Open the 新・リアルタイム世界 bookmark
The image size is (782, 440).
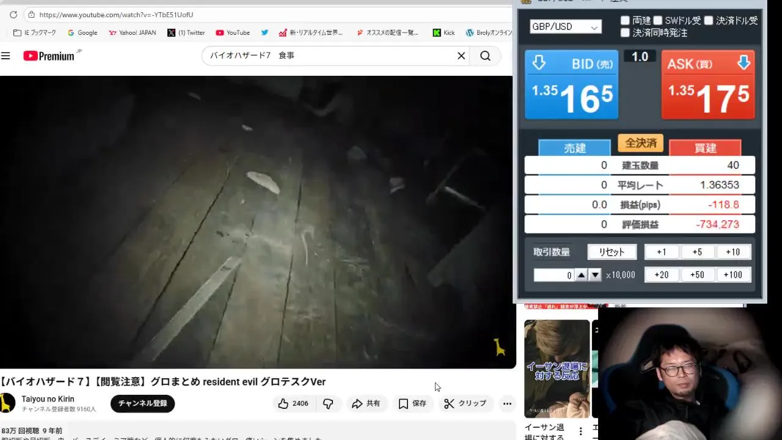click(311, 33)
